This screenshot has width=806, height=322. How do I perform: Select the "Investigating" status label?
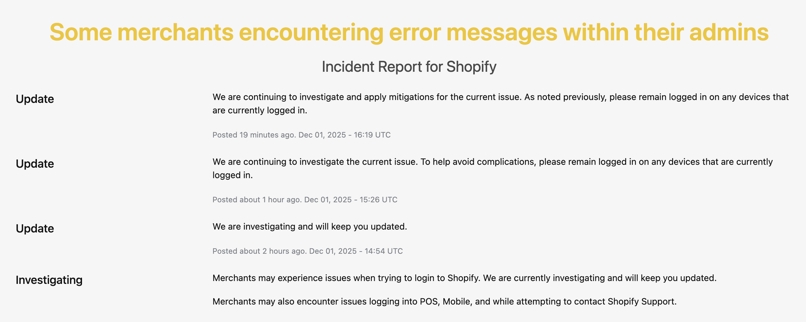49,280
